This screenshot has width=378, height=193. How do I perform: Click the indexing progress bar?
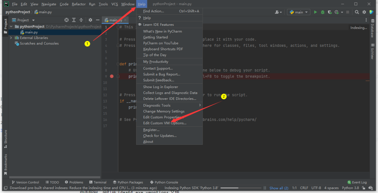tap(240, 188)
